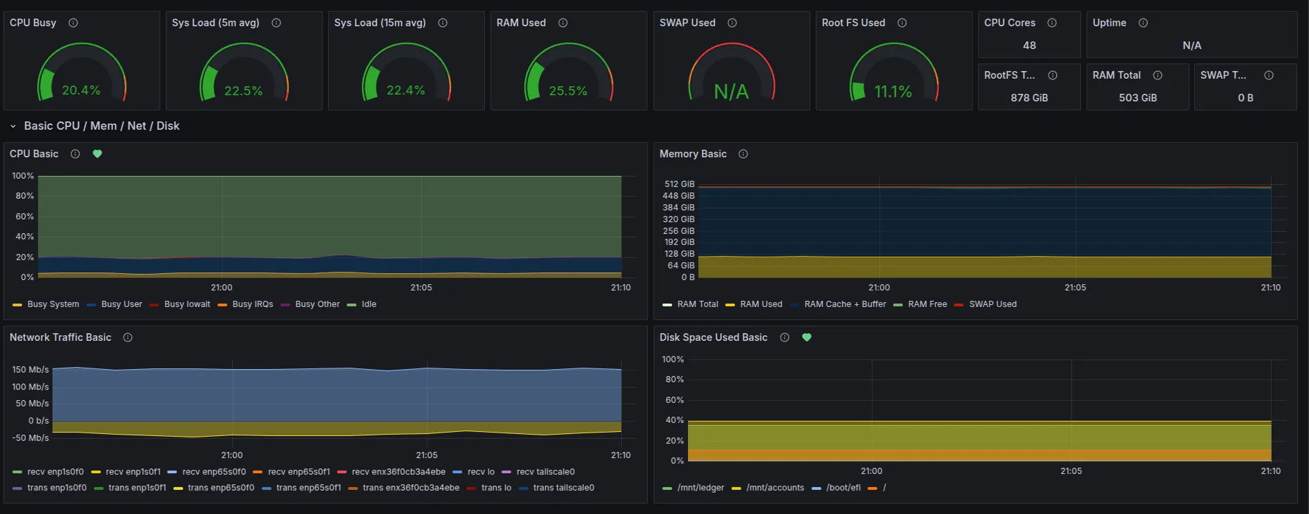Open the Root FS Used panel title menu

853,23
